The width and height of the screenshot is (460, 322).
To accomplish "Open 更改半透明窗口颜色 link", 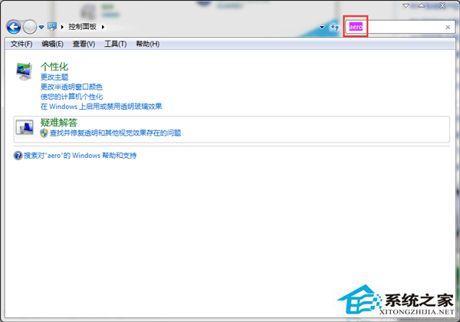I will (x=71, y=87).
